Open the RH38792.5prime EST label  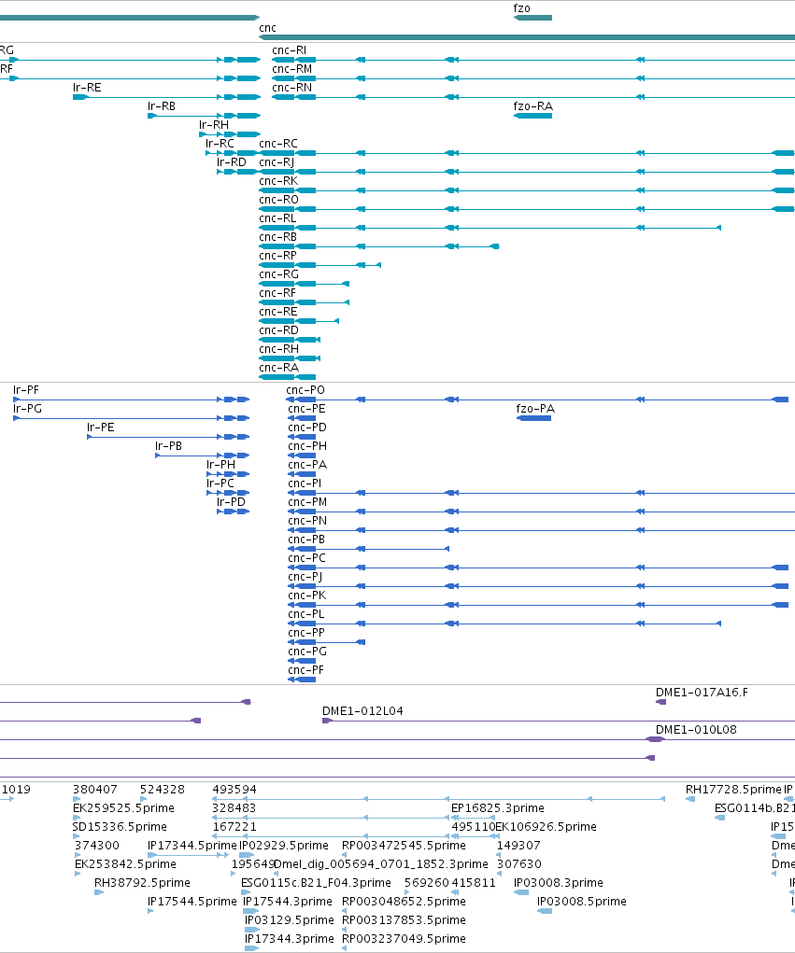142,883
